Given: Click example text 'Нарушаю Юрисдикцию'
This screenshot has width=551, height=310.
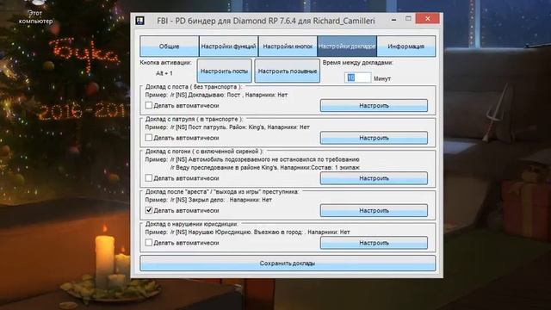Looking at the screenshot, I should tap(220, 232).
